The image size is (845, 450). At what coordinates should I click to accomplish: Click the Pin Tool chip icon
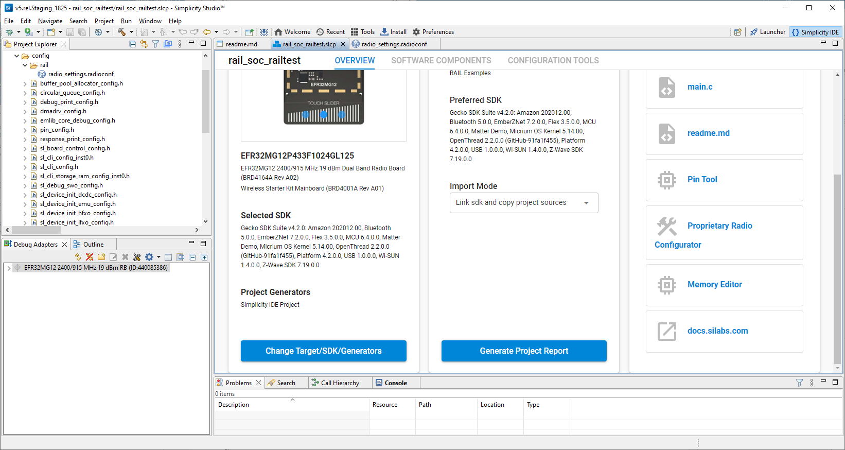(666, 180)
